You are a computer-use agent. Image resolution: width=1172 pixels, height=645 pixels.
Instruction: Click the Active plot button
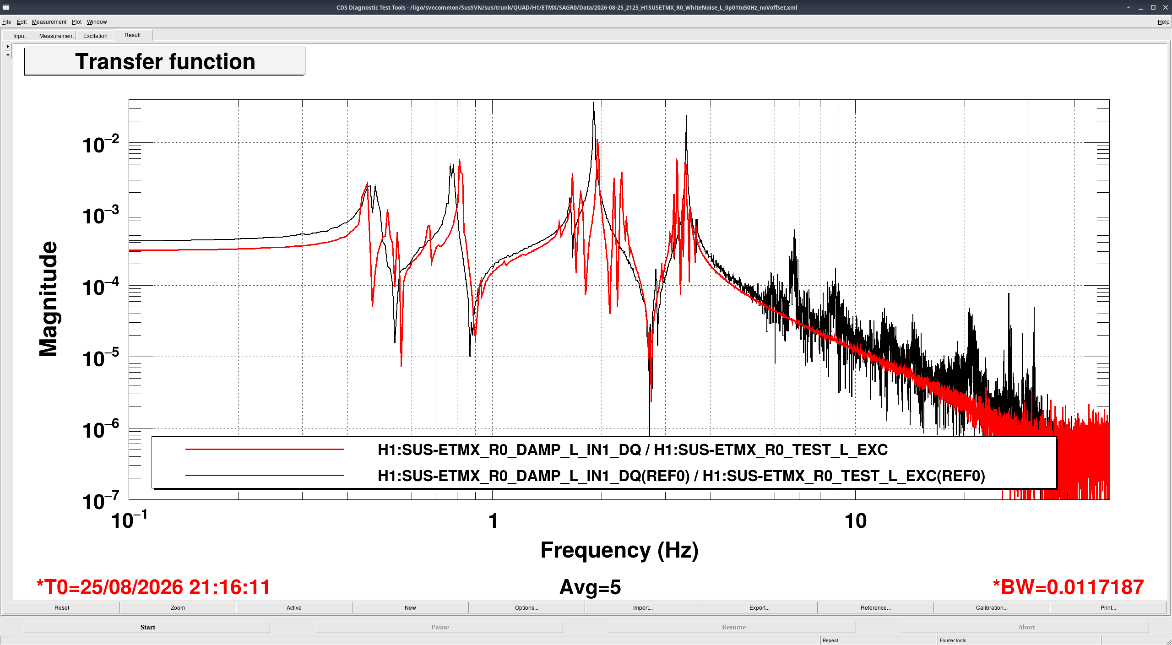(x=294, y=607)
